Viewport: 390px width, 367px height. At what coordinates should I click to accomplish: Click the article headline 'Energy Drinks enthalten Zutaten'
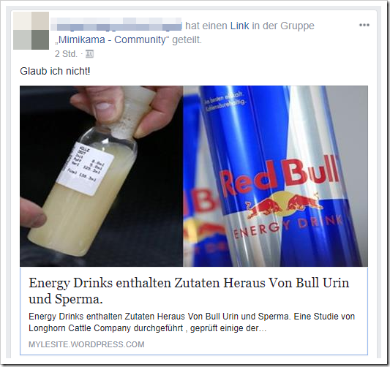(x=189, y=283)
